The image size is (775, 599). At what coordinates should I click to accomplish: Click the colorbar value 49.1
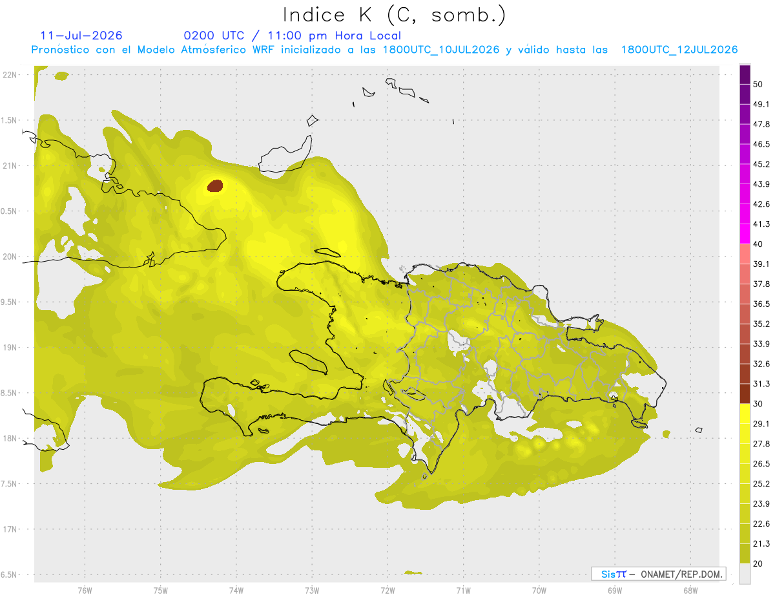(761, 104)
